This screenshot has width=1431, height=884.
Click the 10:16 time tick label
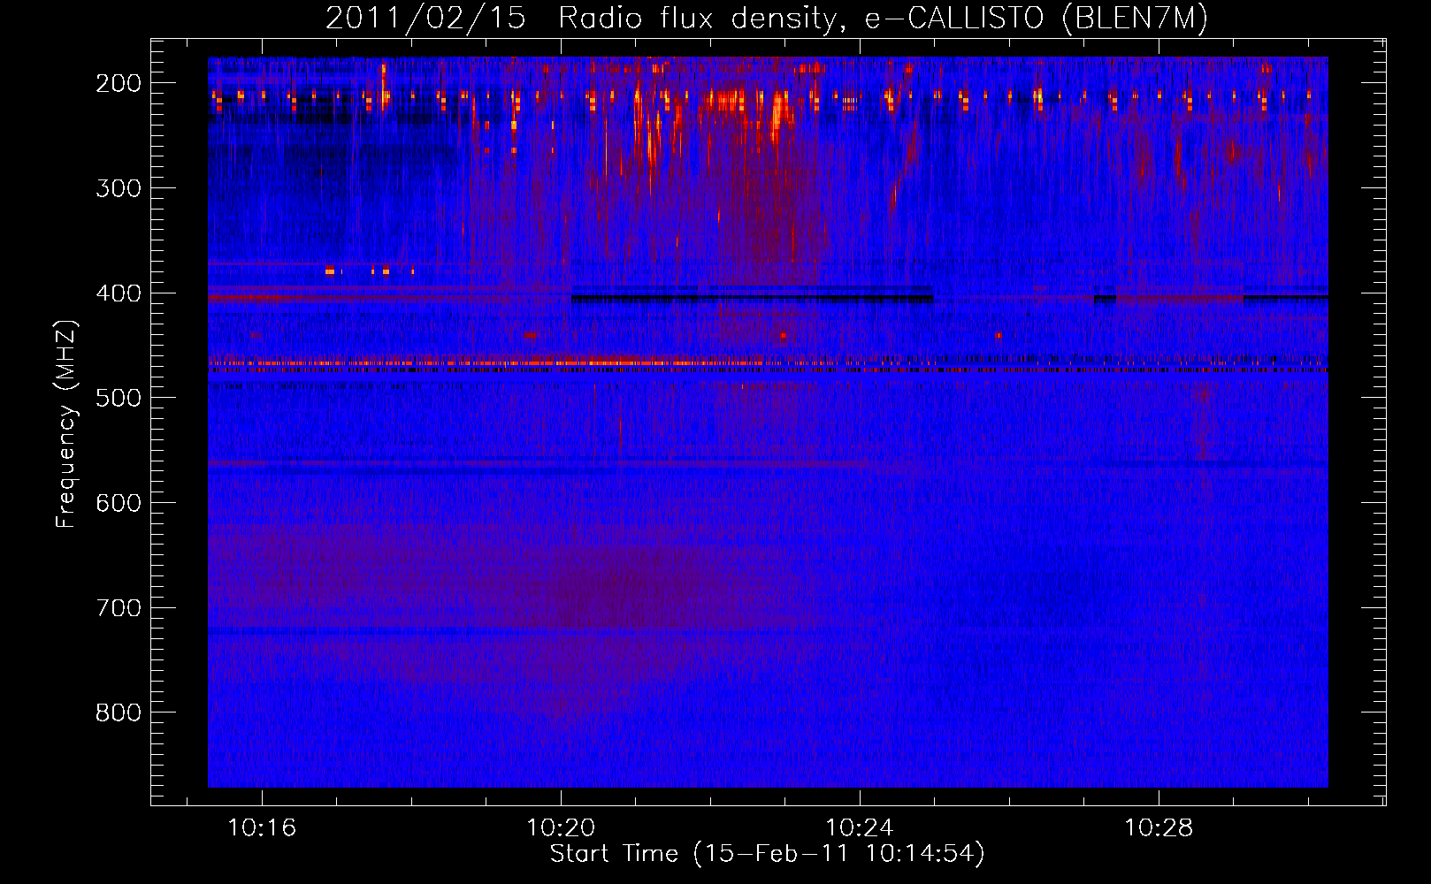262,828
